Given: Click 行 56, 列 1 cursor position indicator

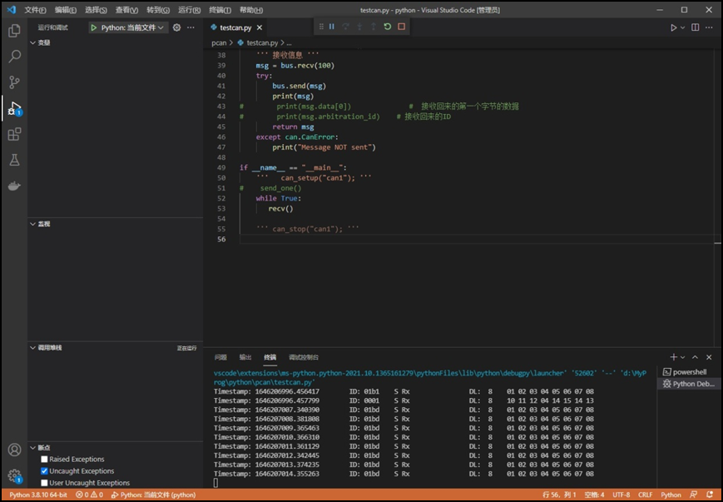Looking at the screenshot, I should pos(560,495).
